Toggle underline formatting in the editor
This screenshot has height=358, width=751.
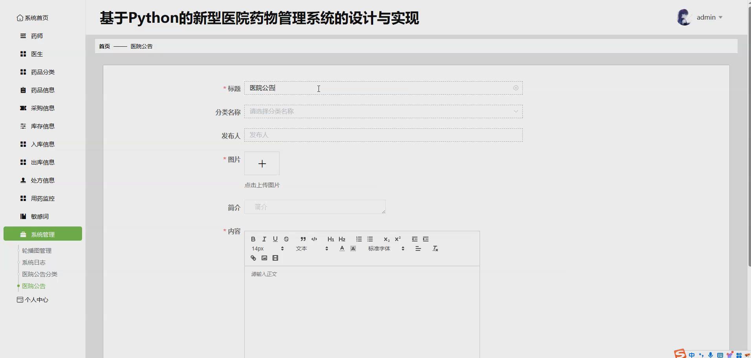tap(275, 239)
